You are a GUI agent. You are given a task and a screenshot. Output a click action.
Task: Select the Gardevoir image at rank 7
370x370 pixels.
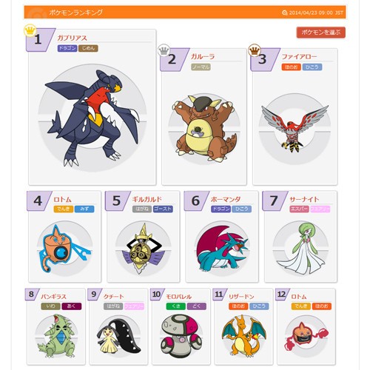[300, 248]
